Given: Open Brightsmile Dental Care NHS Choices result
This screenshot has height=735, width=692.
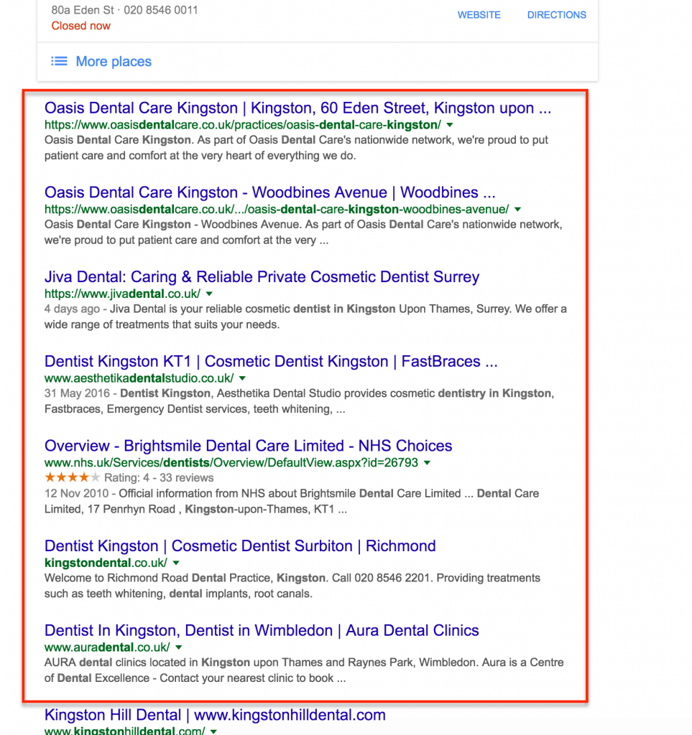Looking at the screenshot, I should [248, 445].
